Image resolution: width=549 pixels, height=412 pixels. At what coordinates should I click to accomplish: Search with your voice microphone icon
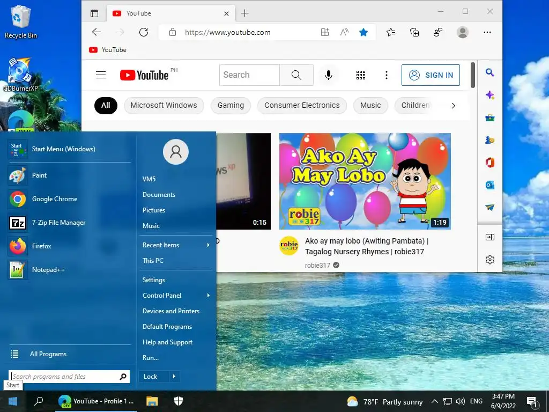tap(329, 75)
